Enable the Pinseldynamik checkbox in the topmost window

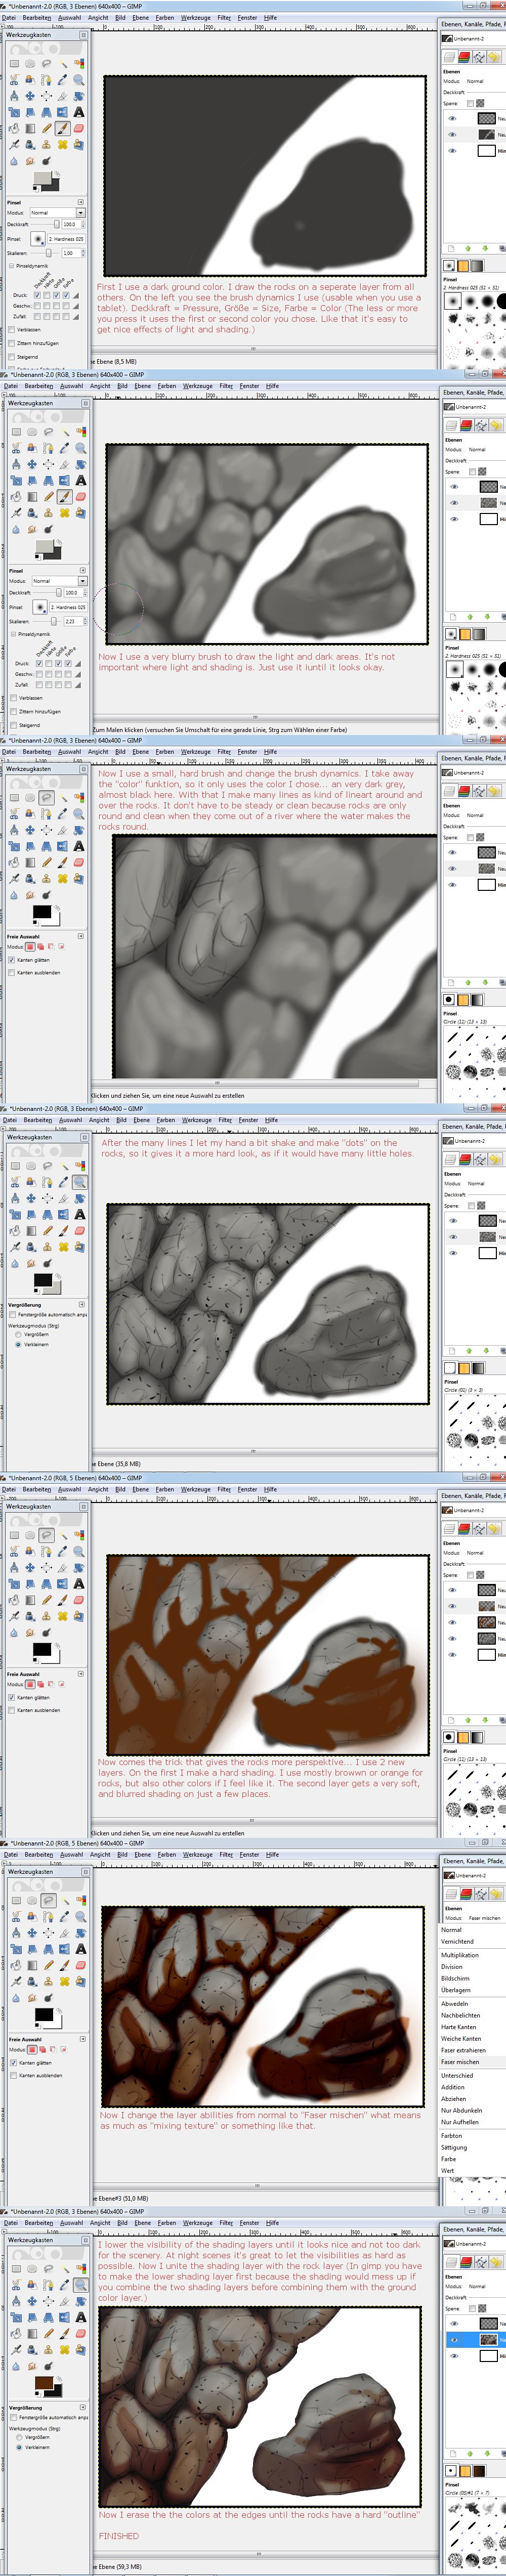click(12, 266)
